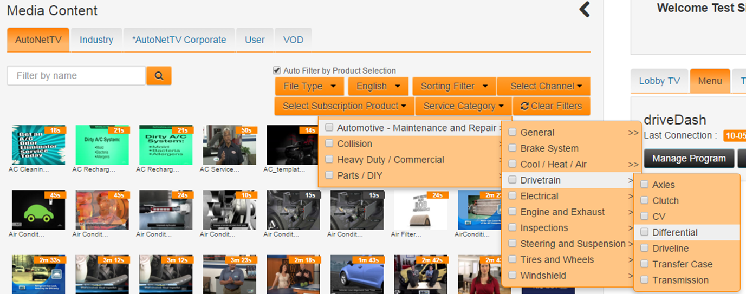The height and width of the screenshot is (294, 746).
Task: Open the 3m 23s video thumbnail
Action: 230,275
